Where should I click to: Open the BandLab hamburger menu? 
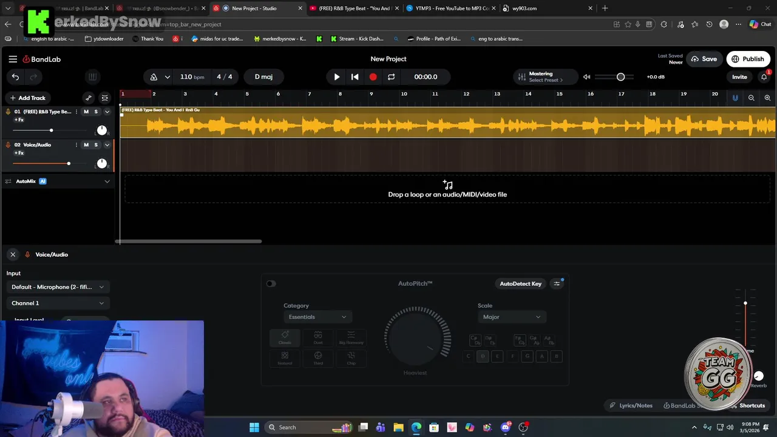[x=13, y=59]
